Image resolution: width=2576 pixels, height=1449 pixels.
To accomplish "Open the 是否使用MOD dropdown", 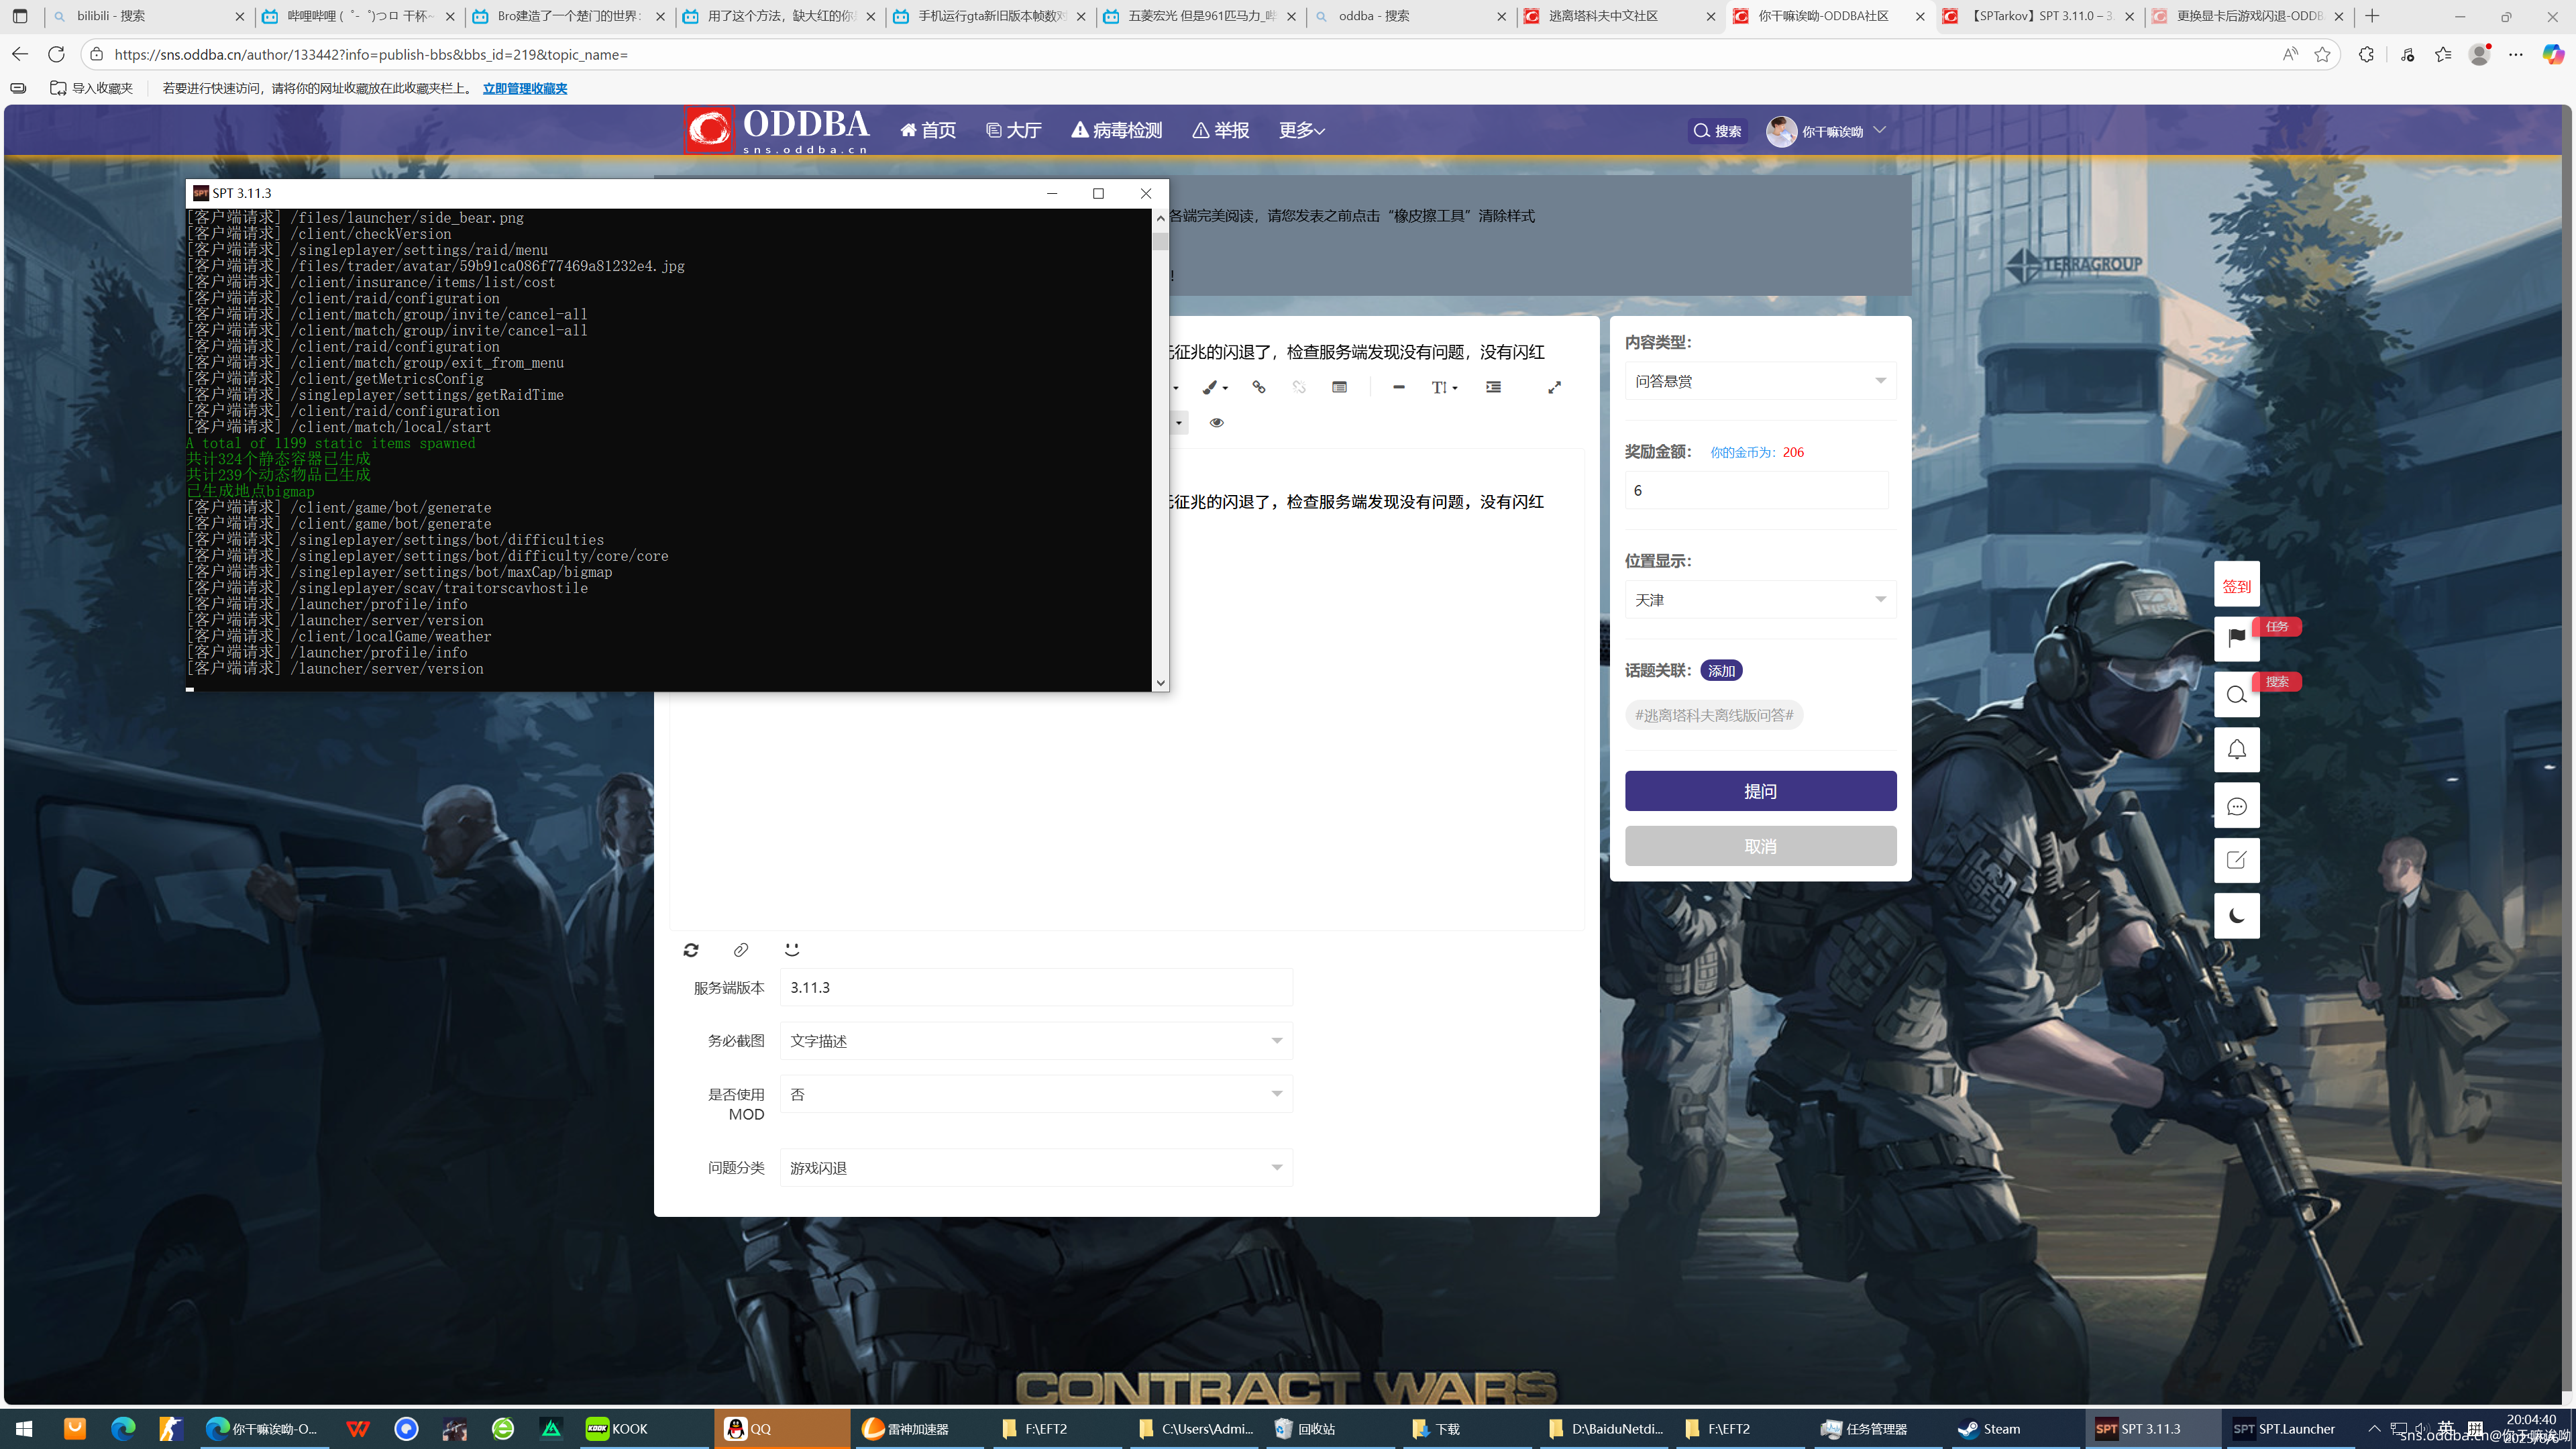I will pos(1036,1094).
